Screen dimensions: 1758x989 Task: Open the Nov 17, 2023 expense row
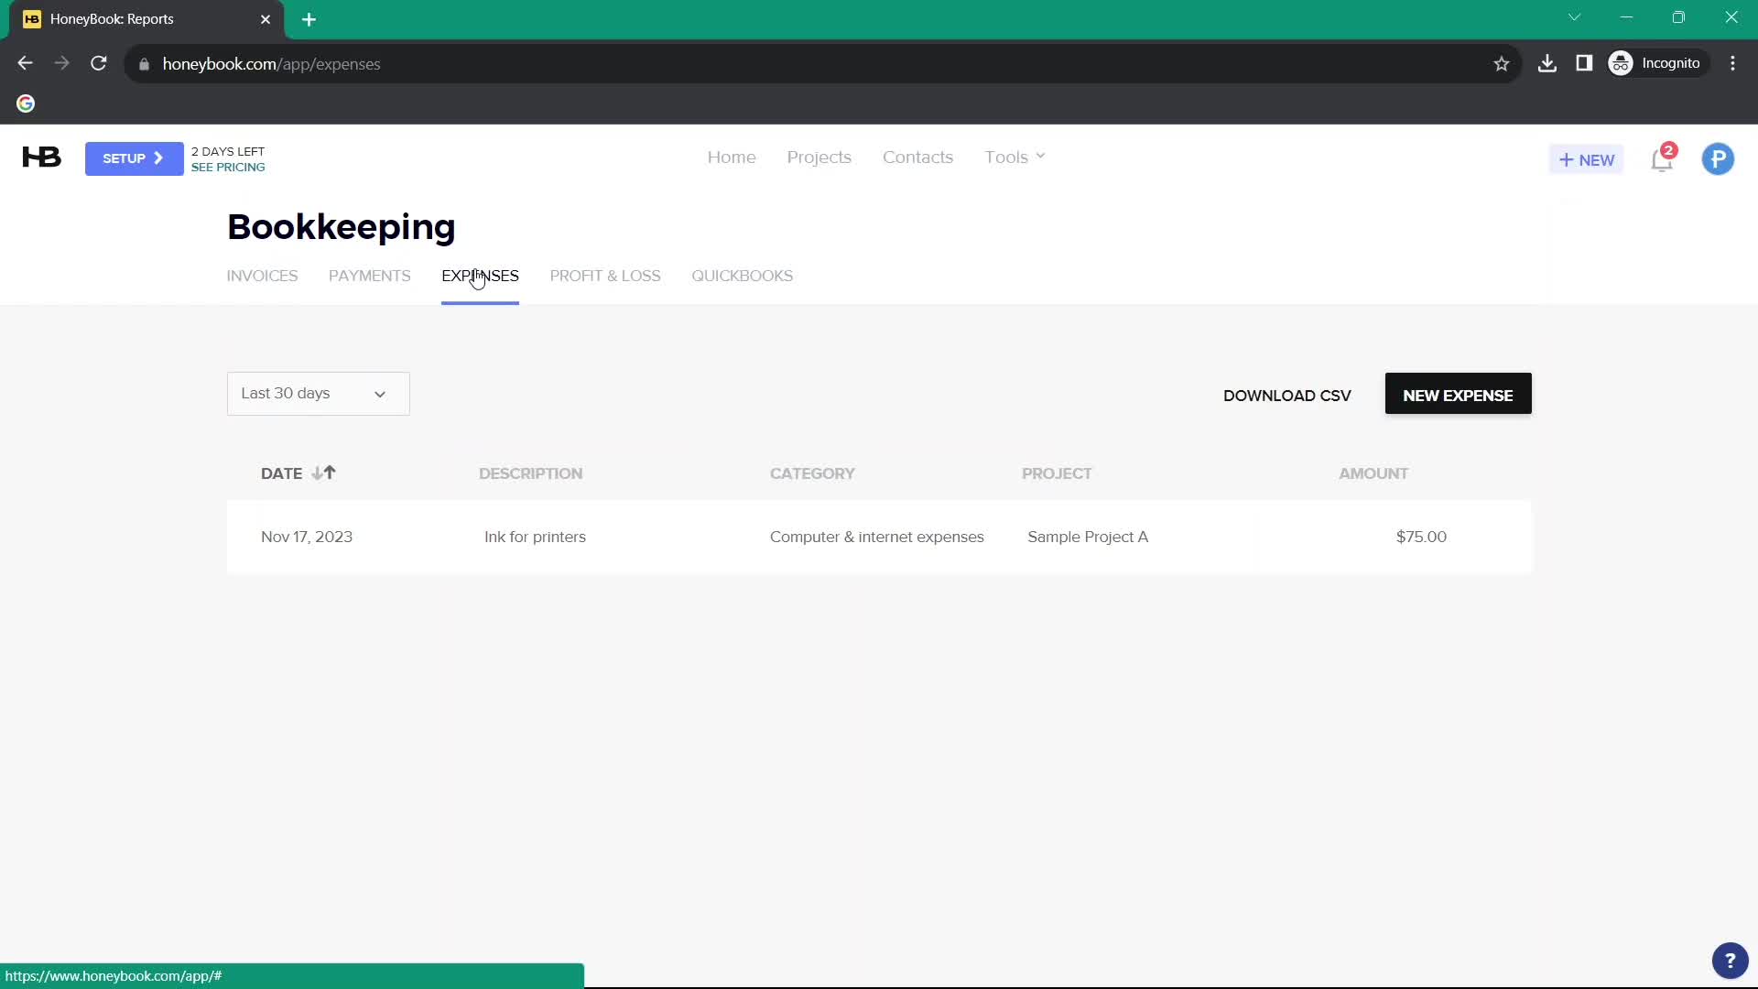[x=879, y=538]
